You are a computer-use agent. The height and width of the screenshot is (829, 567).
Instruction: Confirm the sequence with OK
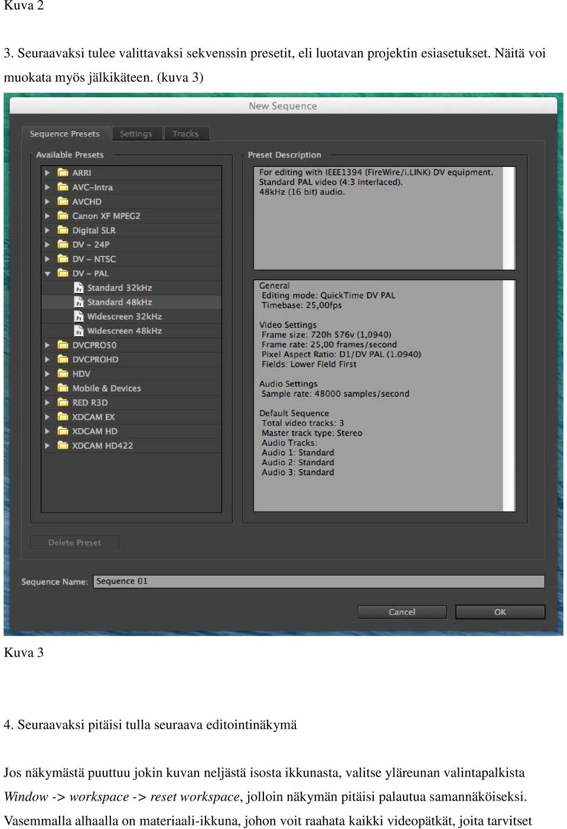[500, 612]
